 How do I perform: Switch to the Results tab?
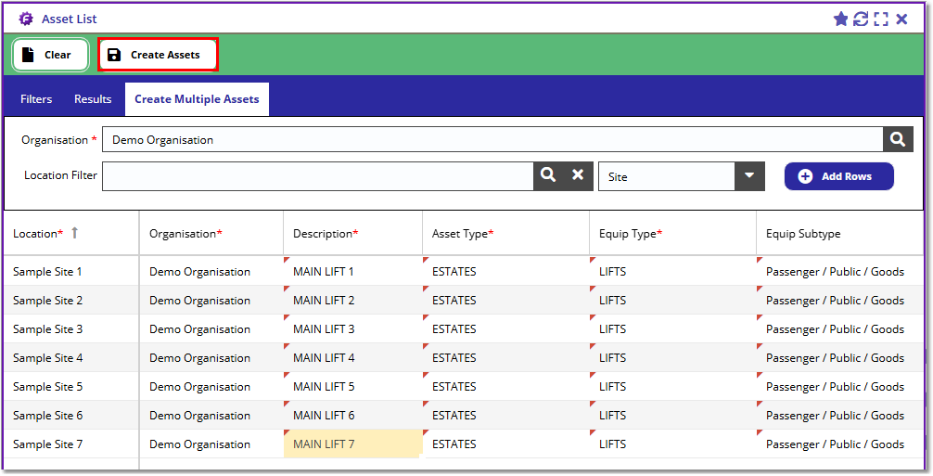click(93, 98)
